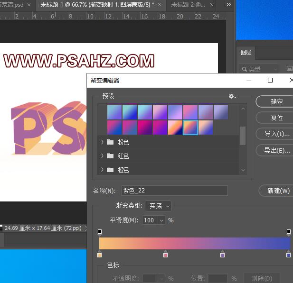Click the image filter icon in Layers panel
The width and height of the screenshot is (293, 283).
(x=290, y=69)
